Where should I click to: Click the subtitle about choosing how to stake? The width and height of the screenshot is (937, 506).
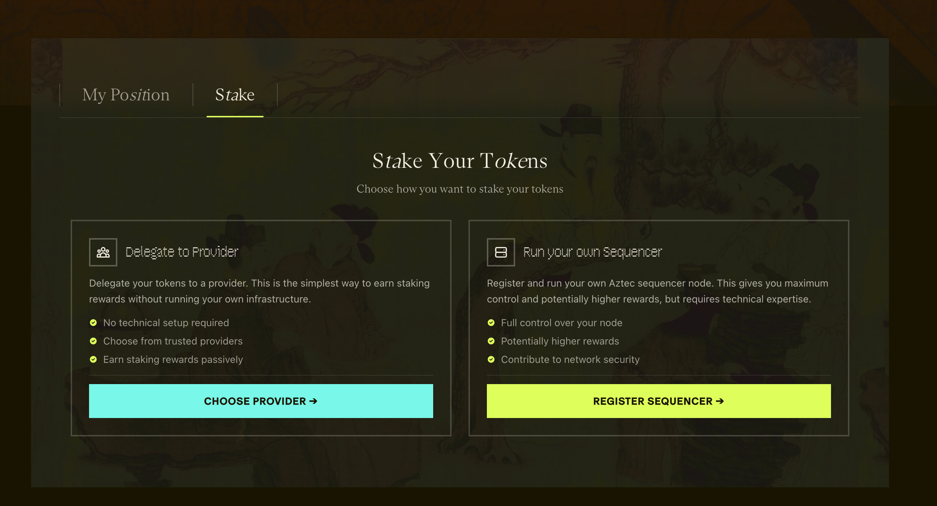460,189
